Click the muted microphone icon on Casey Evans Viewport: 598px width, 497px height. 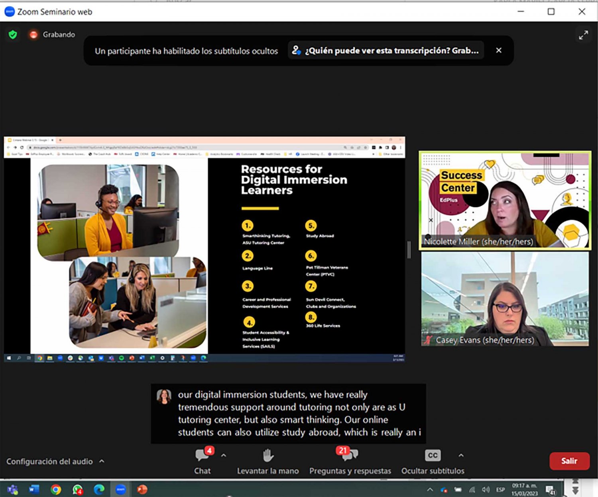click(428, 340)
